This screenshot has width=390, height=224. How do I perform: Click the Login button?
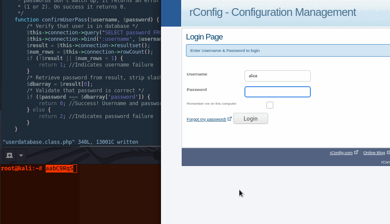tap(251, 118)
